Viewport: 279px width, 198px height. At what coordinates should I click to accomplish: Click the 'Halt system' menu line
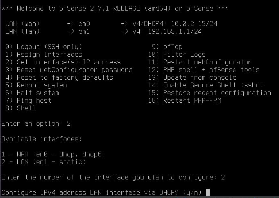point(38,93)
